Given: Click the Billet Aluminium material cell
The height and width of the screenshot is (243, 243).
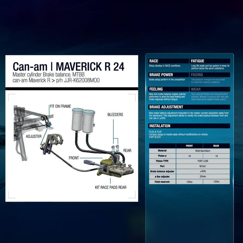Looking at the screenshot, I should coord(202,151).
